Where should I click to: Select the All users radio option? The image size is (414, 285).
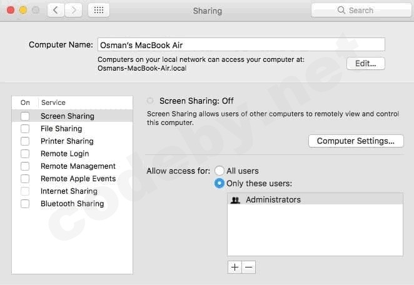point(220,171)
